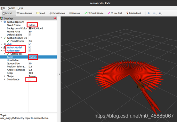177x122 pixels.
Task: Click the minus remove-tool icon
Action: [x=154, y=13]
